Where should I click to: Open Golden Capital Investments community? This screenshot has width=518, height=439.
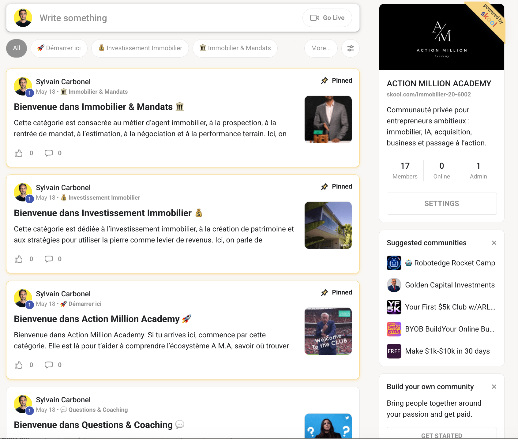(x=450, y=285)
